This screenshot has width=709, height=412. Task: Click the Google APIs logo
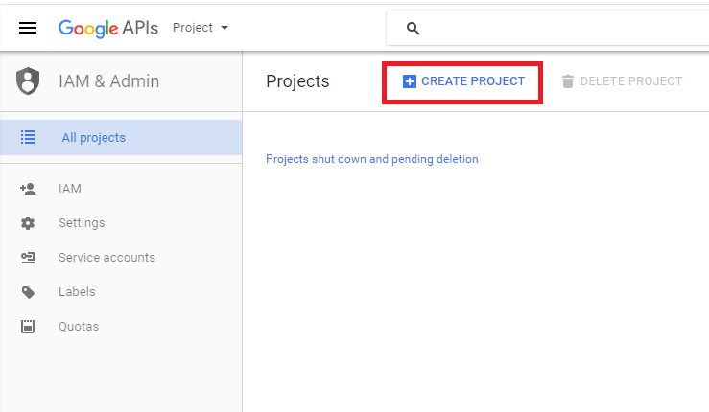(107, 28)
